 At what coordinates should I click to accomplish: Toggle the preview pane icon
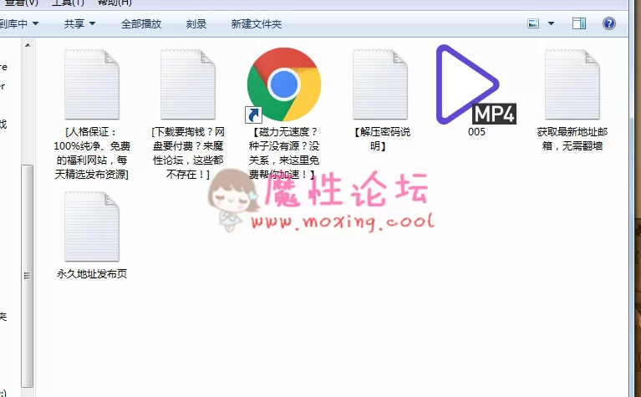579,23
